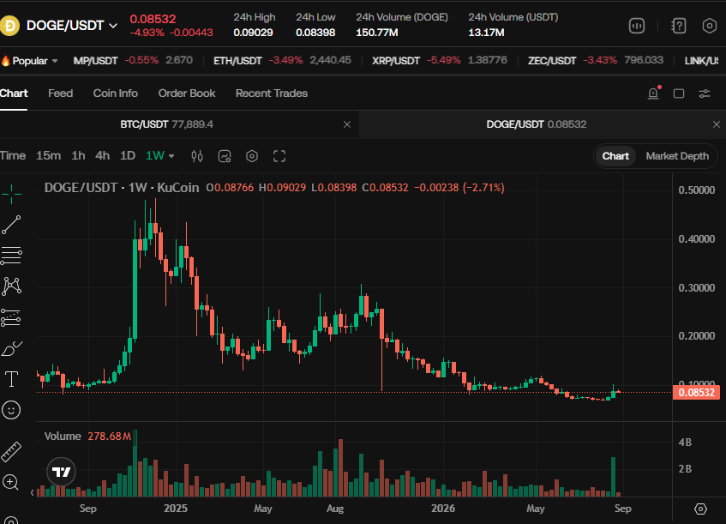
Task: Switch to the BTC/USDT chart tab
Action: point(166,124)
